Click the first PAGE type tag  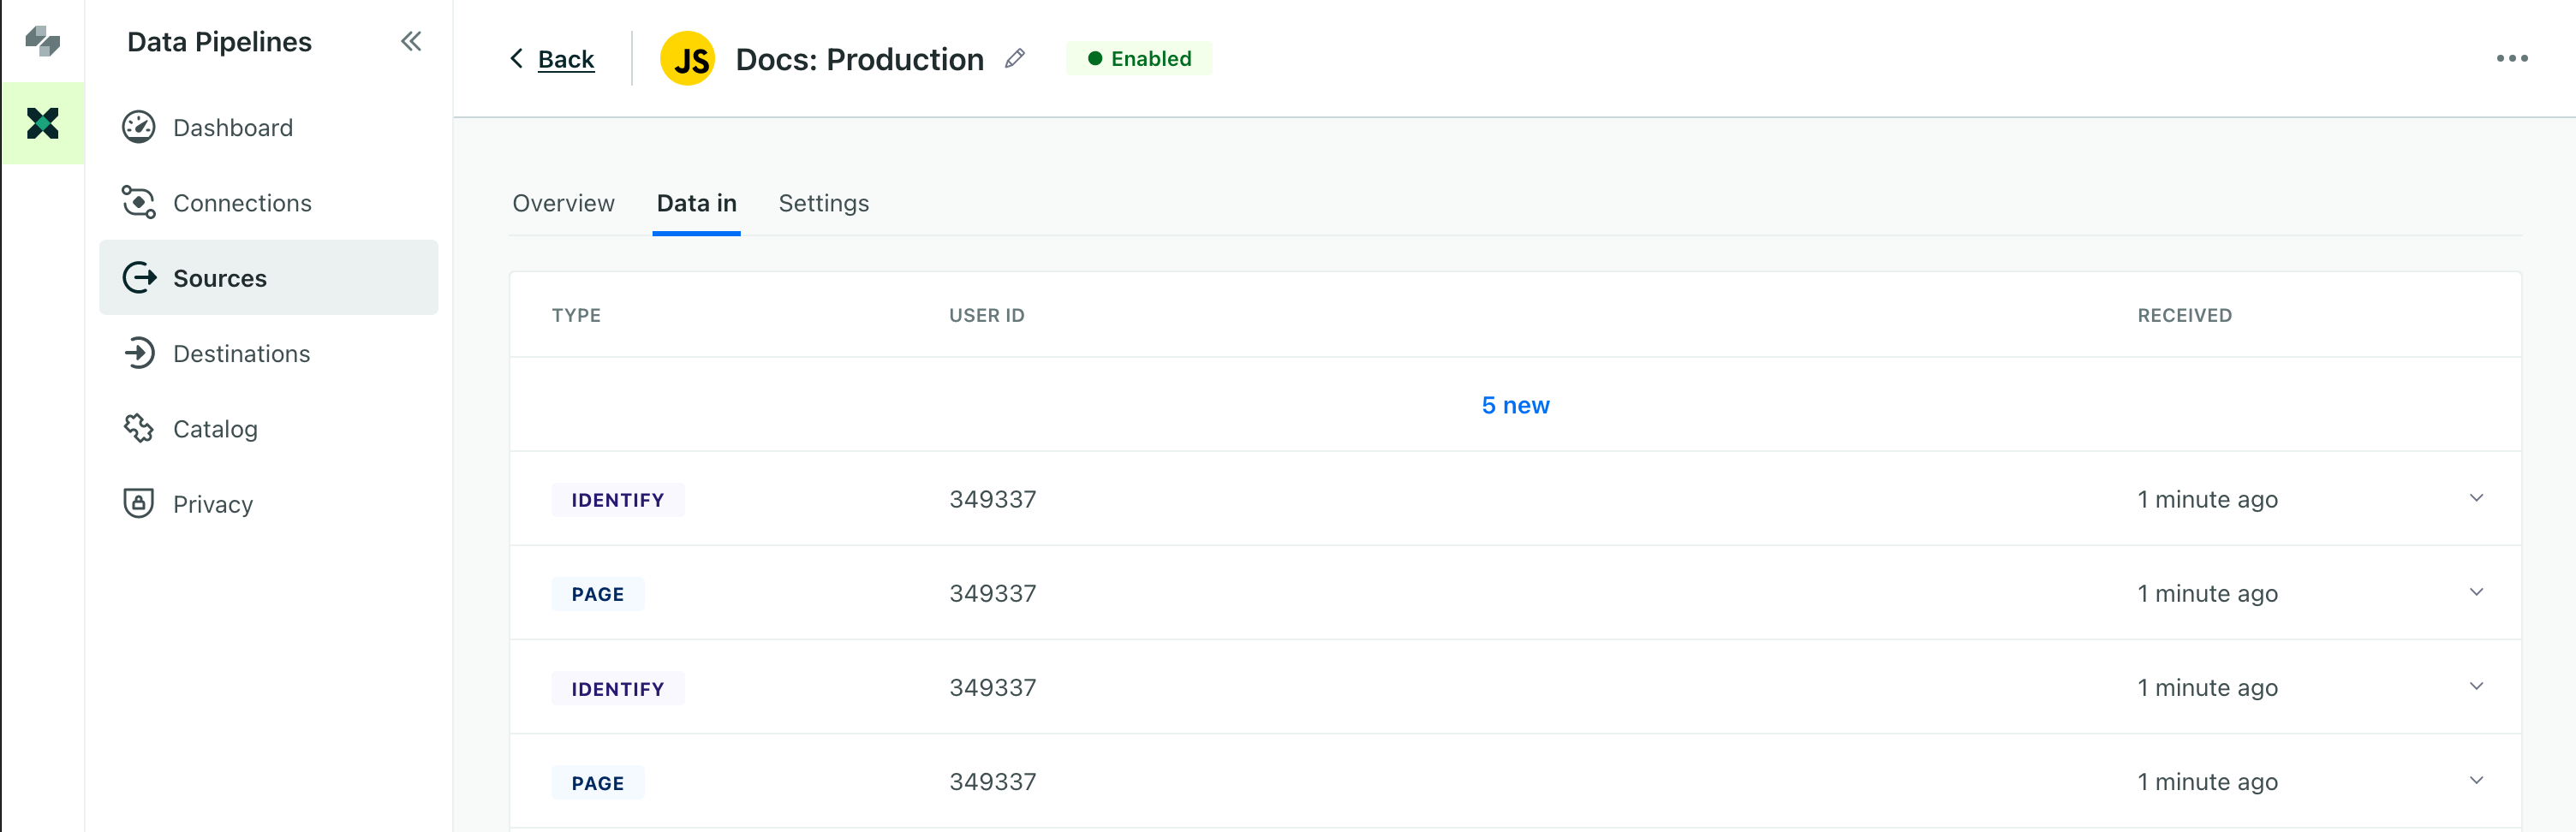coord(598,594)
